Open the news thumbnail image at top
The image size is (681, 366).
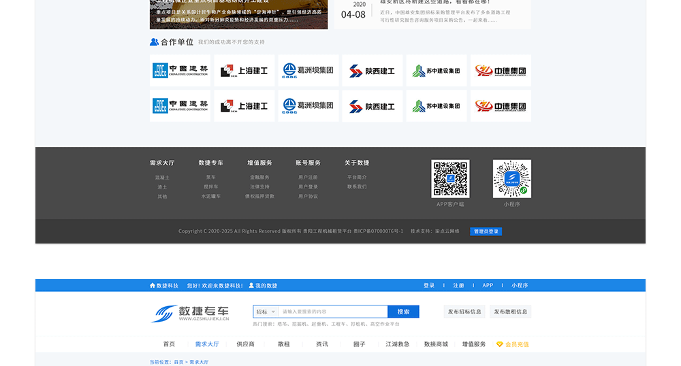pyautogui.click(x=239, y=14)
